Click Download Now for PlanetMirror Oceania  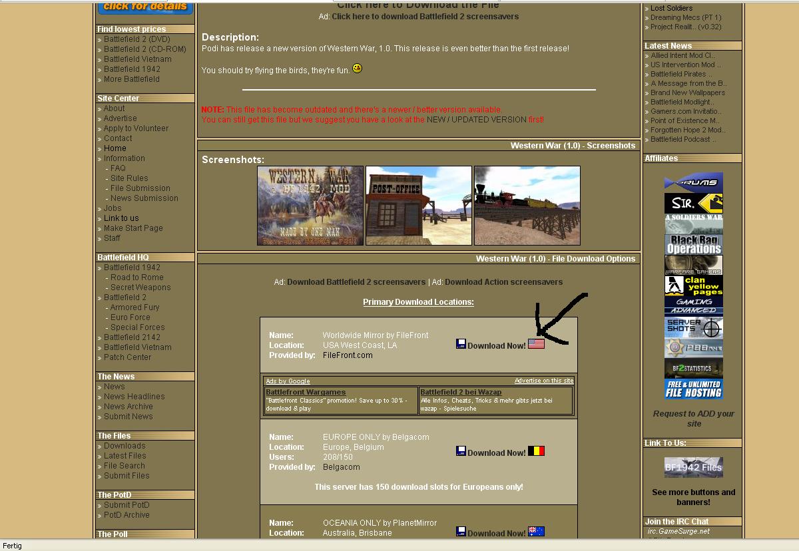coord(496,533)
